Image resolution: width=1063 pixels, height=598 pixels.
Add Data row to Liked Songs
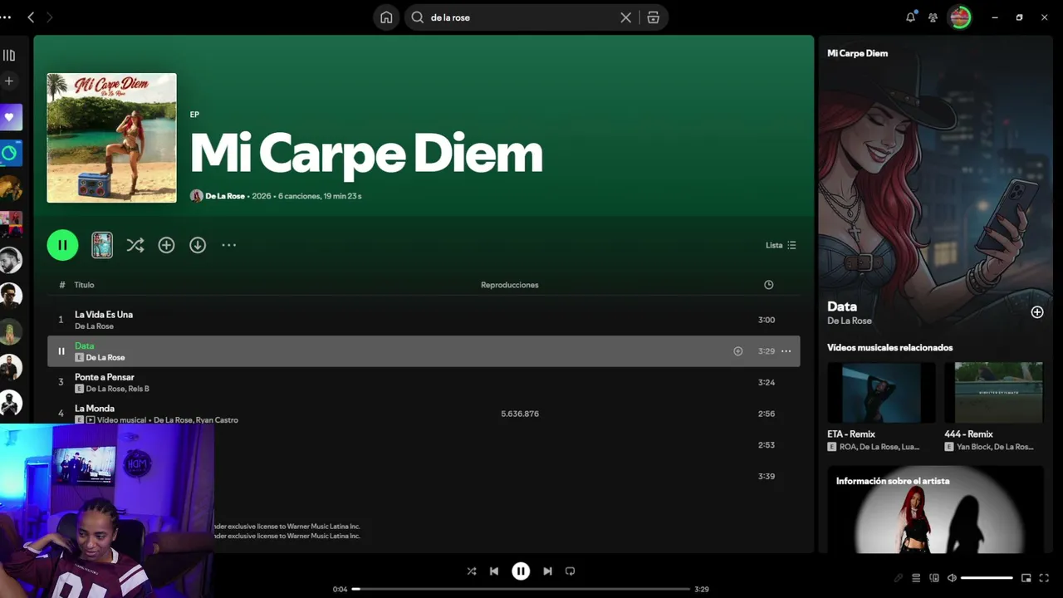737,351
